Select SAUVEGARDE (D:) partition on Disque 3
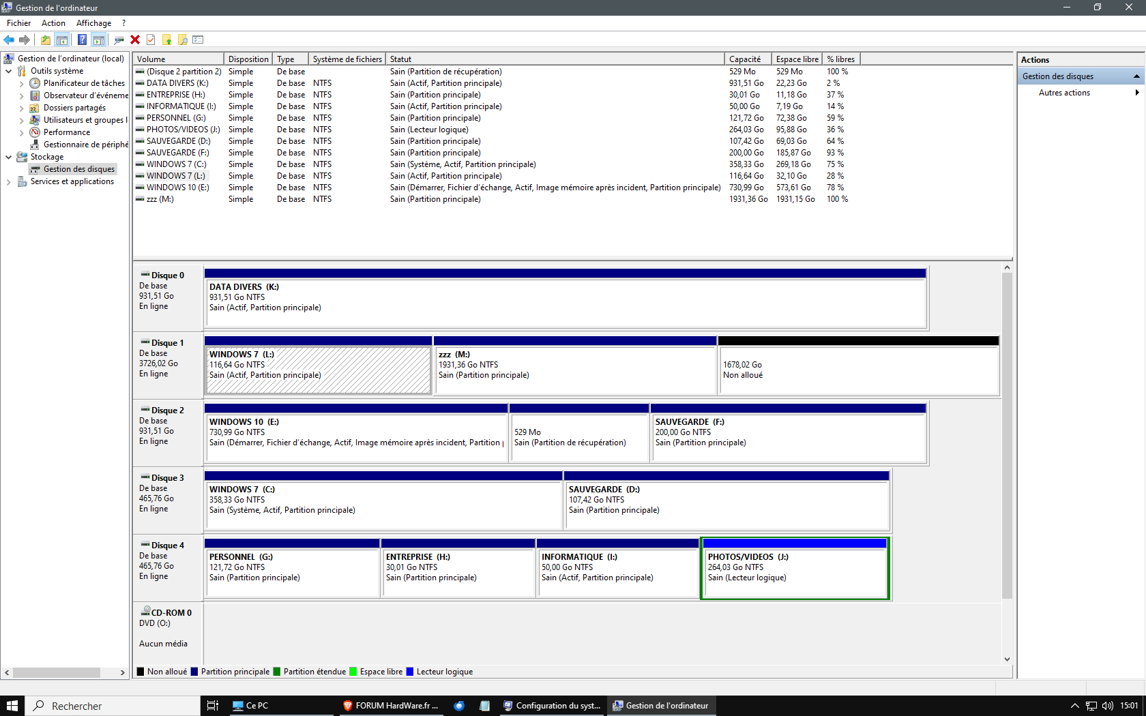This screenshot has height=716, width=1146. coord(726,501)
